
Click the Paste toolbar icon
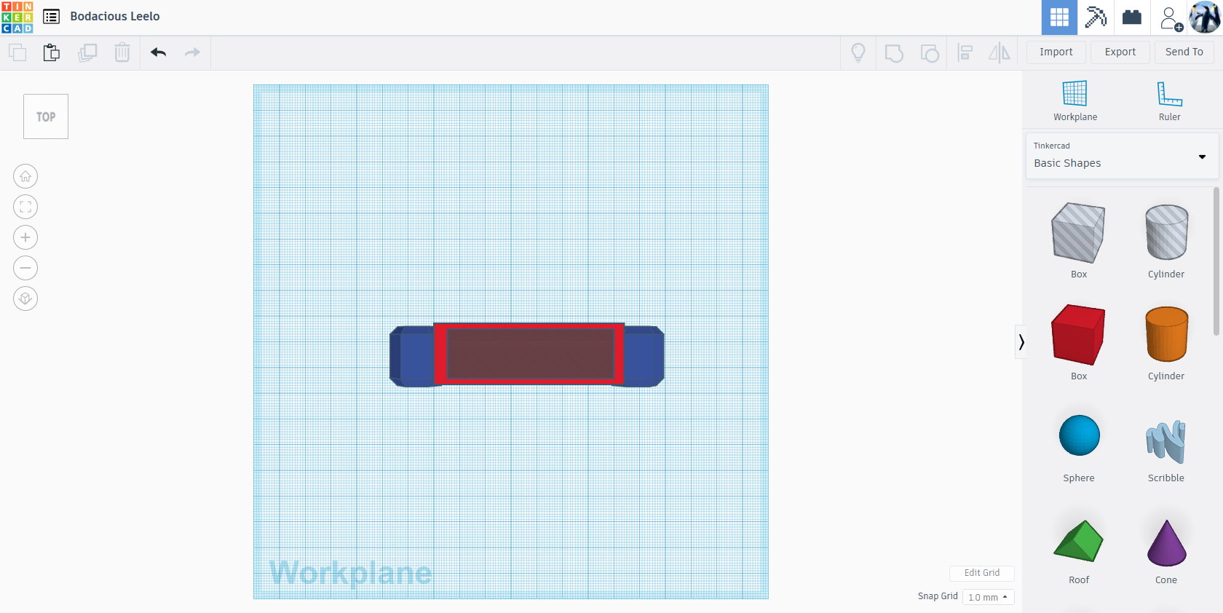[51, 52]
